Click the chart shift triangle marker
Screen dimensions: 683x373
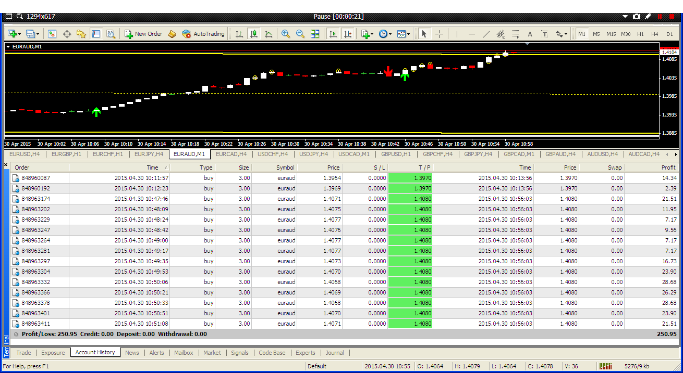[528, 44]
